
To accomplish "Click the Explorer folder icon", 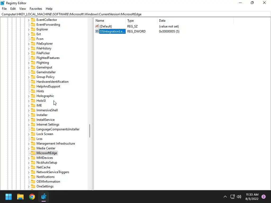I will coord(33,29).
